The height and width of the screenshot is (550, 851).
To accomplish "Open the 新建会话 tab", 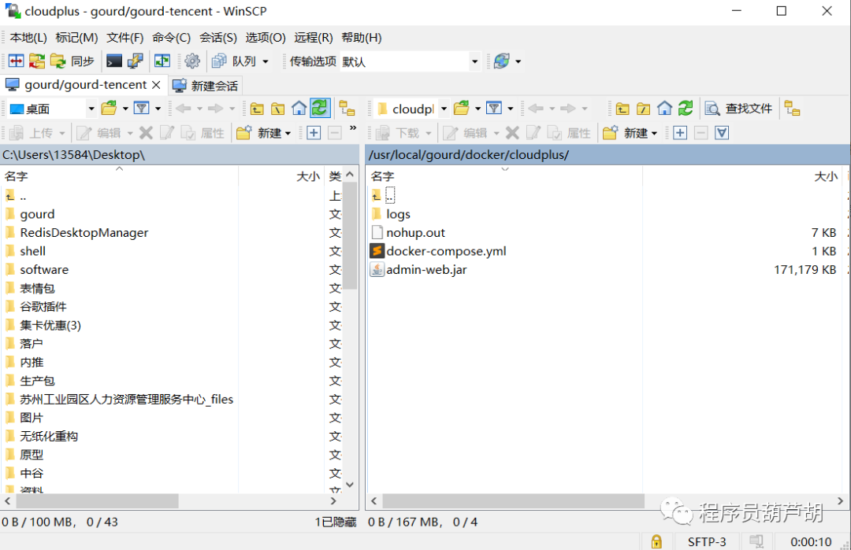I will (205, 86).
